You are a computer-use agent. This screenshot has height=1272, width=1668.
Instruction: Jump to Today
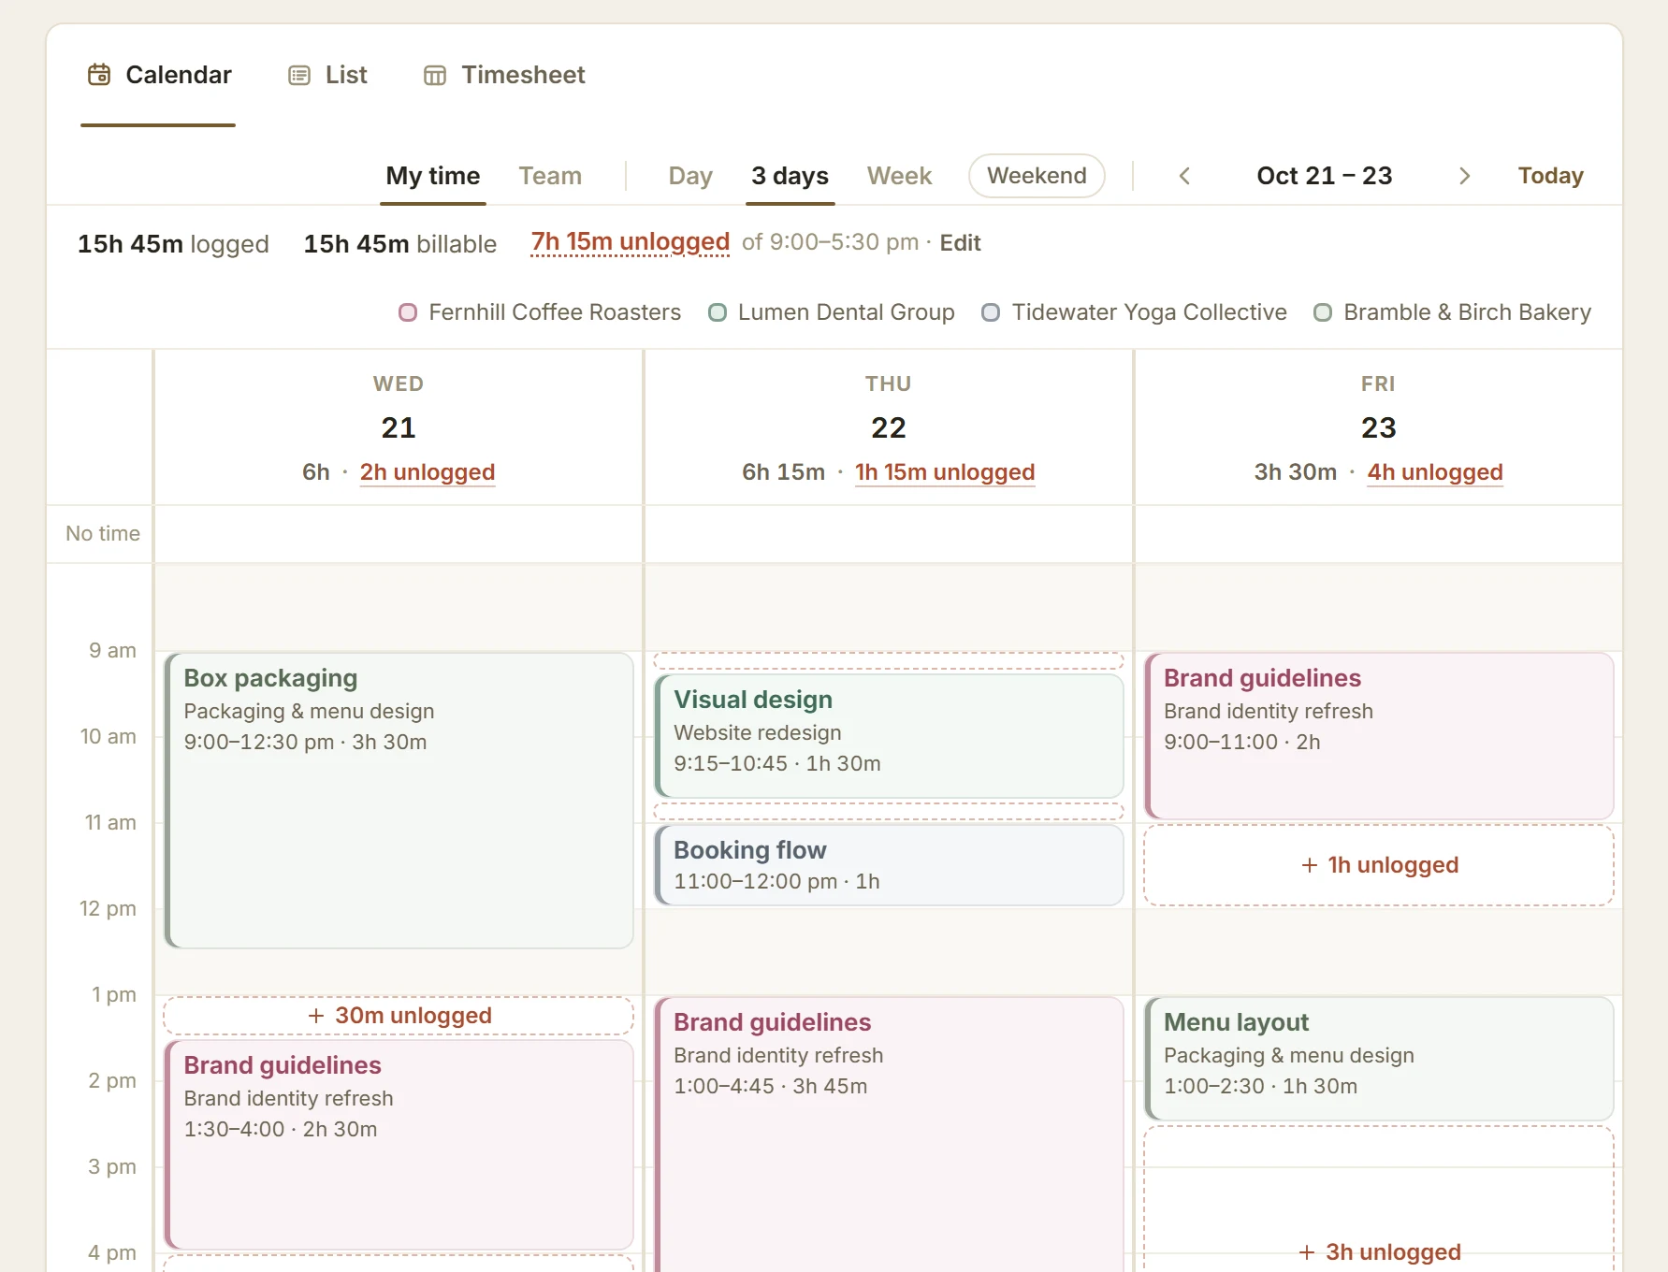(x=1550, y=176)
